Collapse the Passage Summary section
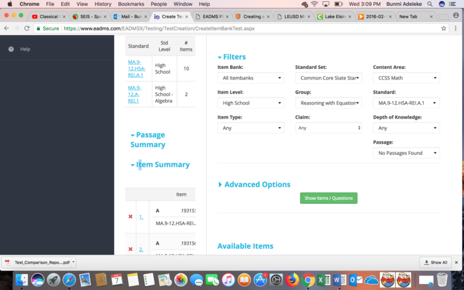The image size is (464, 290). point(148,140)
